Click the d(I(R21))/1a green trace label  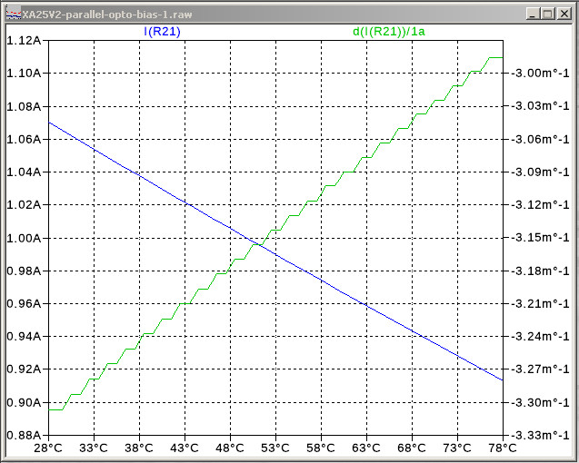[389, 32]
